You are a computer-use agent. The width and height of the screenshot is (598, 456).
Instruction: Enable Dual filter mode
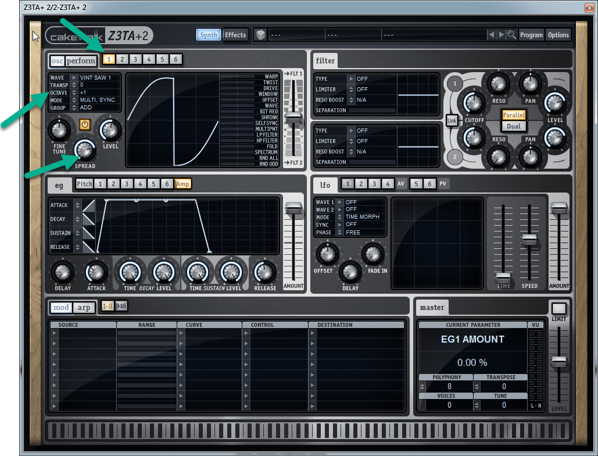(514, 126)
